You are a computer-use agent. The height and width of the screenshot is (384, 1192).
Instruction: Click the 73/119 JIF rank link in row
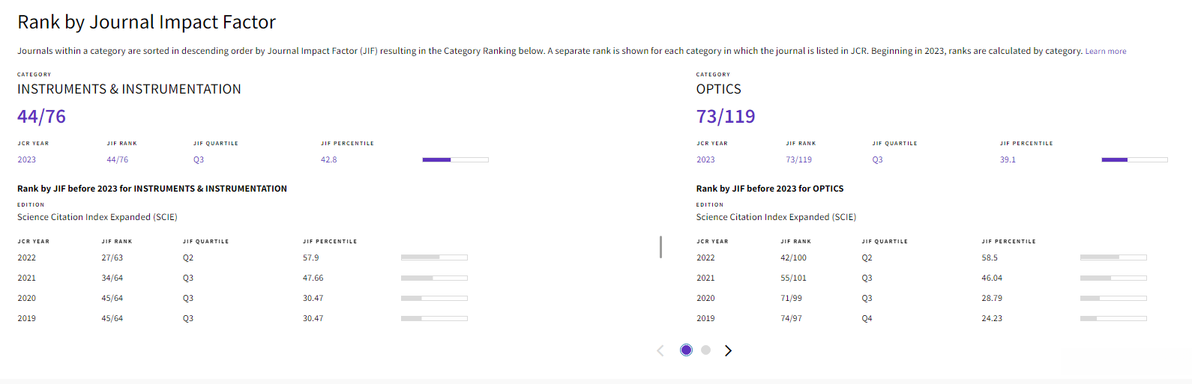[798, 160]
